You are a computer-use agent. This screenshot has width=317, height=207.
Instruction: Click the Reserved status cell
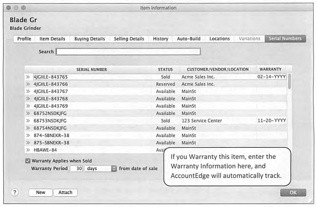(x=166, y=84)
